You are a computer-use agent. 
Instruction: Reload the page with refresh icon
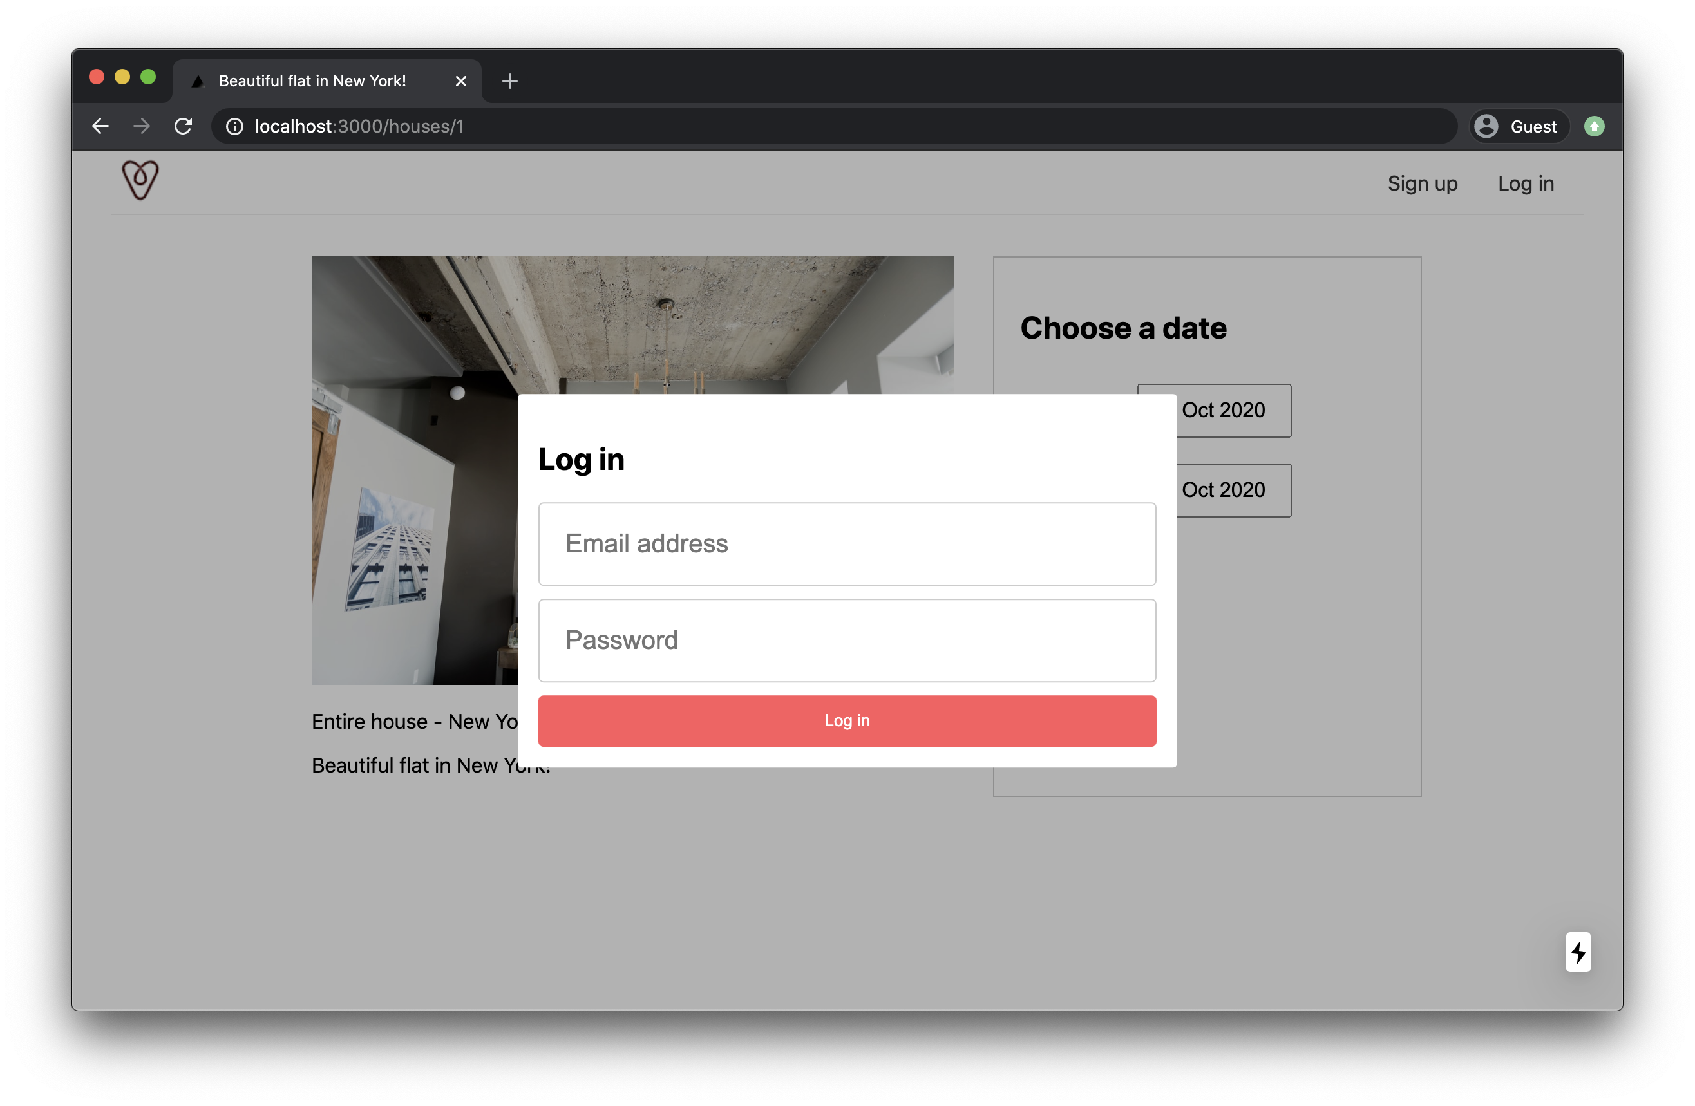coord(183,126)
